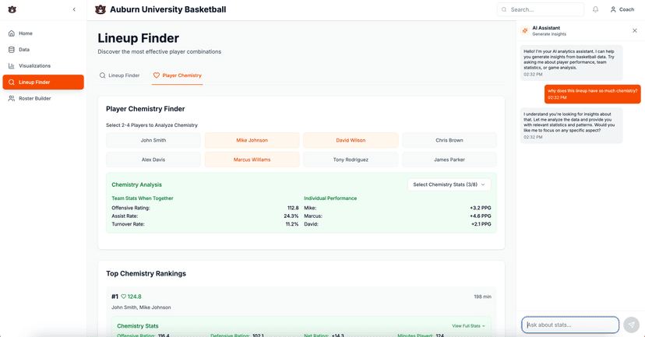Click the 198 min label on ranking #1

(x=482, y=297)
